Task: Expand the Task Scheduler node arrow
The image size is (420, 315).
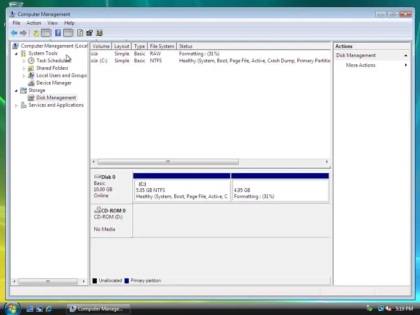Action: pos(24,61)
